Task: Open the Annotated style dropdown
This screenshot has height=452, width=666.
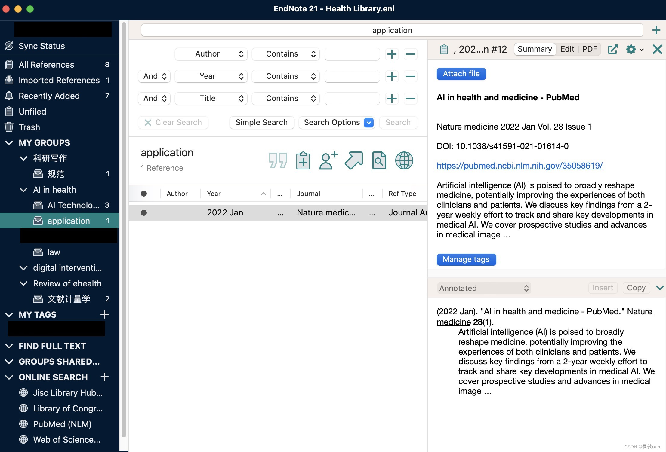Action: point(484,288)
